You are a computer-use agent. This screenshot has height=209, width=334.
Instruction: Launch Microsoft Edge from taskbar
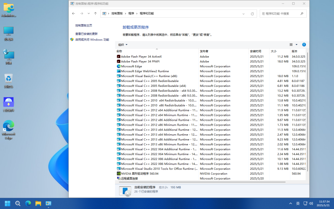coord(28,203)
